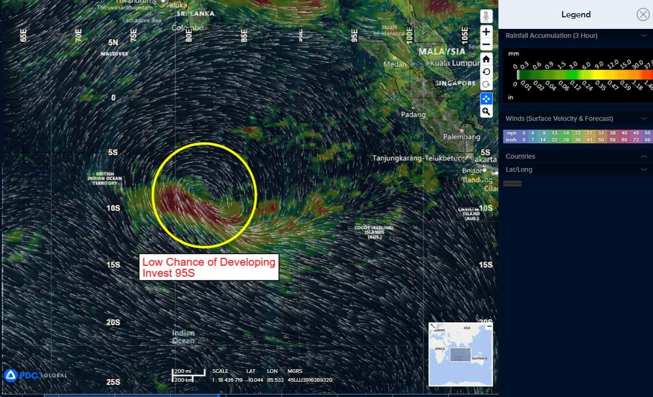The height and width of the screenshot is (397, 653).
Task: Activate the pan tool
Action: pos(486,99)
